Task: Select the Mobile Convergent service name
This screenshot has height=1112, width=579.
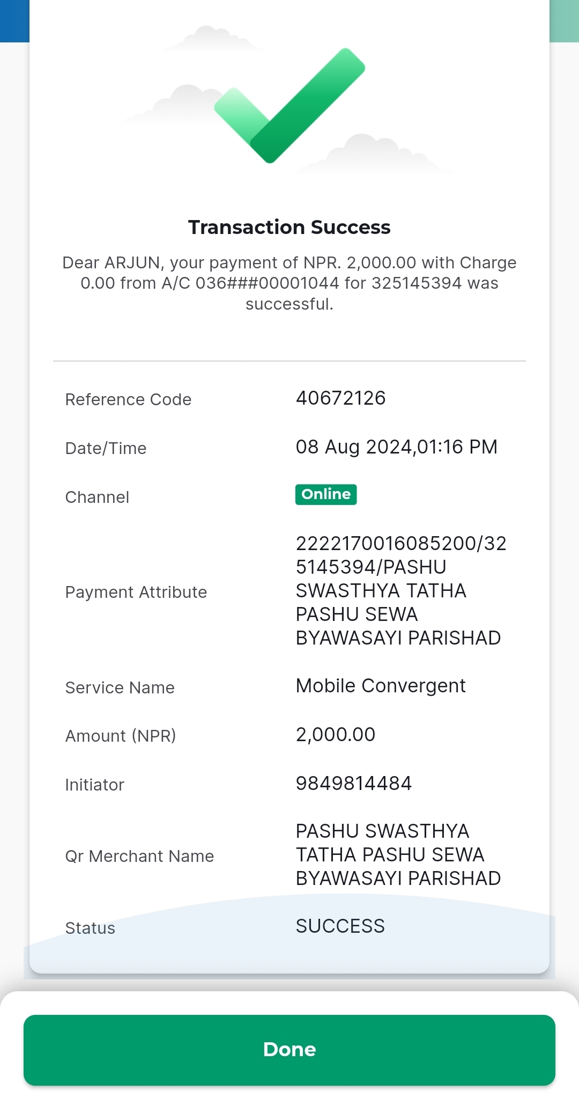Action: click(381, 686)
